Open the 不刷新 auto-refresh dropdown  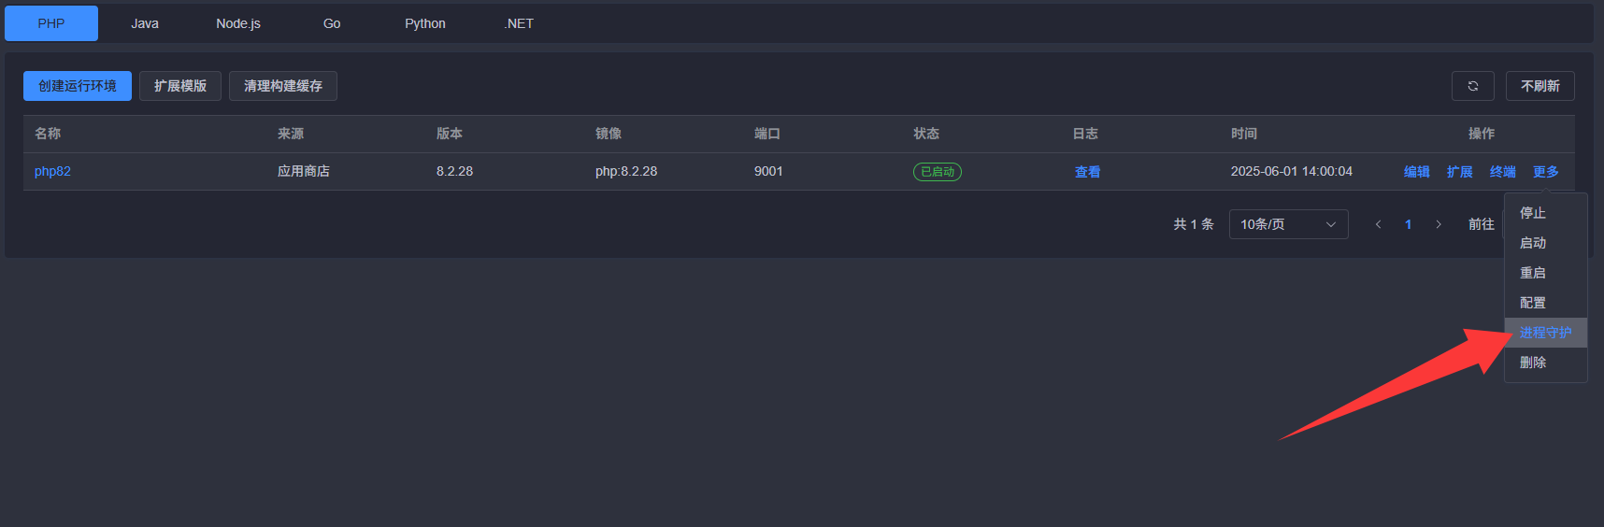(x=1540, y=86)
